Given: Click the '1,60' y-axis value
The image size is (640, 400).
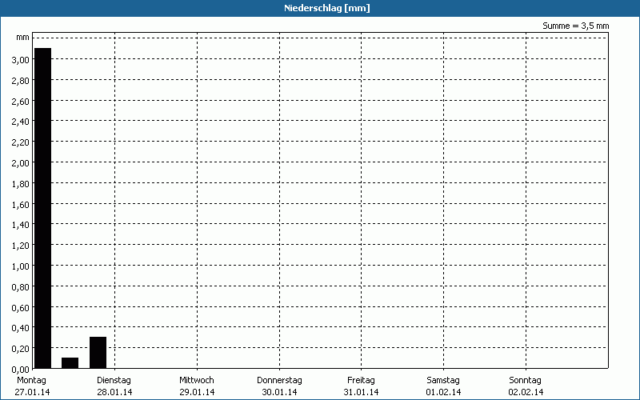Looking at the screenshot, I should tap(21, 205).
